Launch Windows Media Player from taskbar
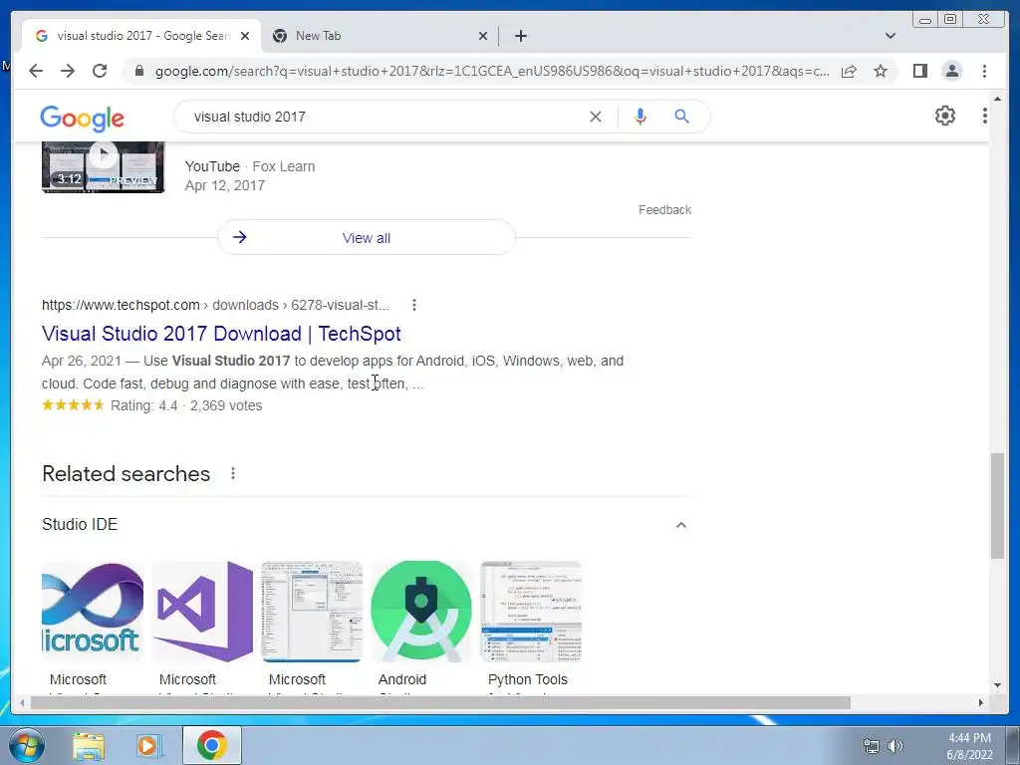 (x=149, y=746)
